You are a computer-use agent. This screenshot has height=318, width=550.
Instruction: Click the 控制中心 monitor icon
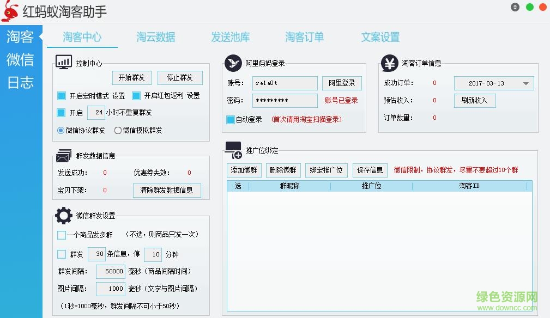(64, 62)
